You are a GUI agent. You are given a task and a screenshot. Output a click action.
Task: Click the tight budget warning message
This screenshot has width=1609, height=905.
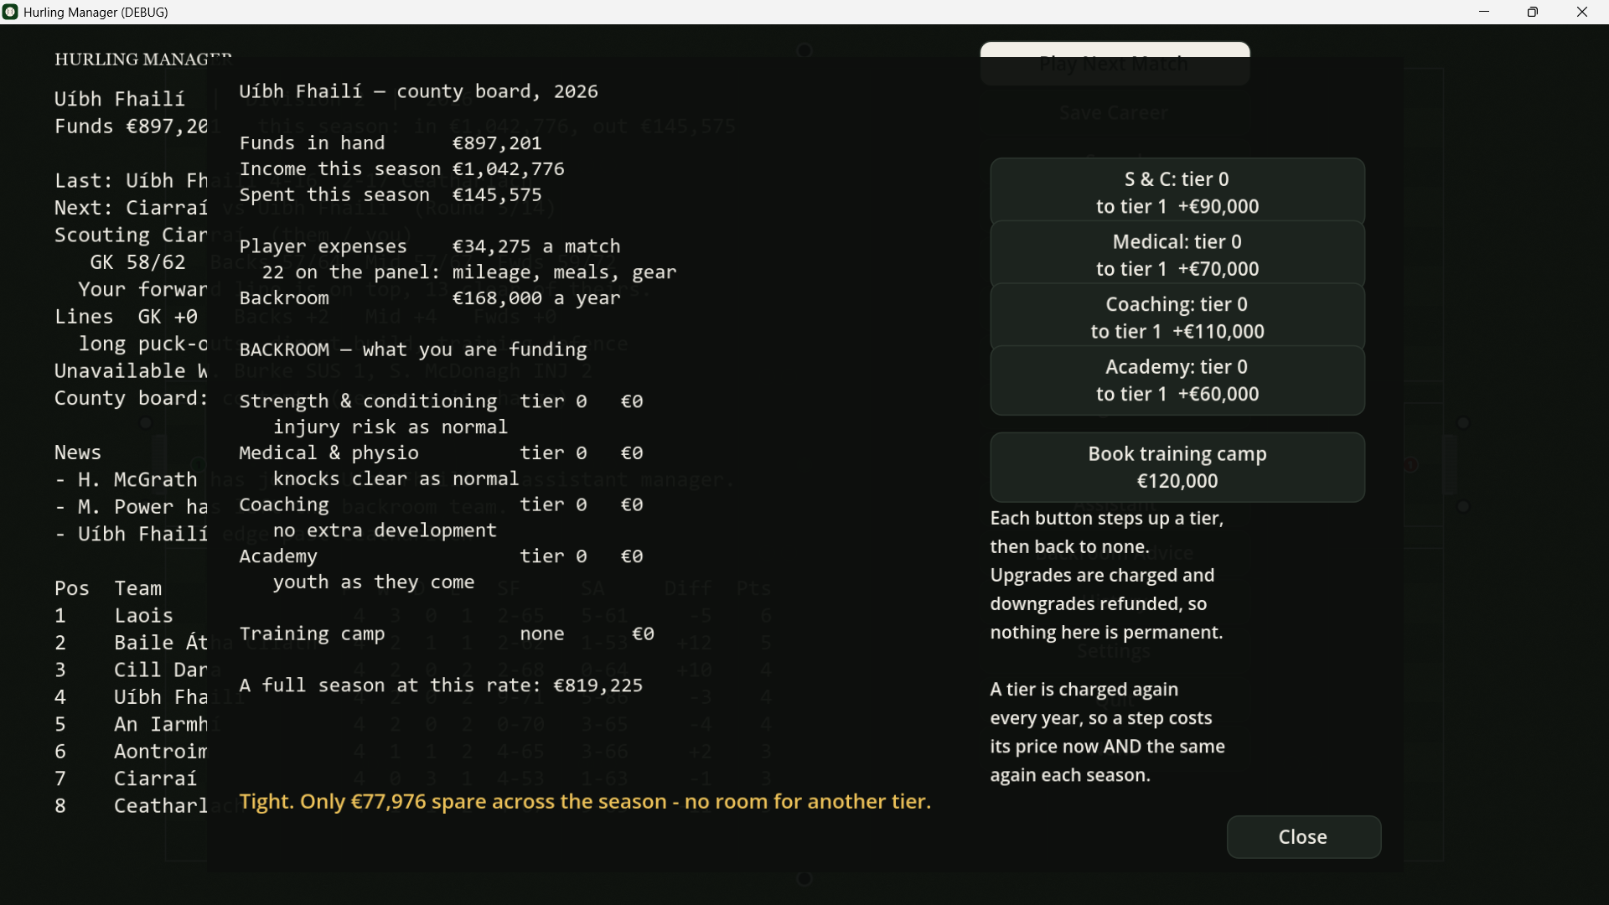click(585, 802)
